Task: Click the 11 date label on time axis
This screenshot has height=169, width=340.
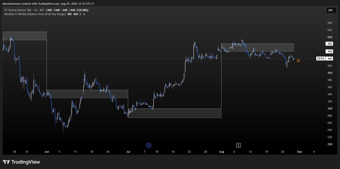Action: (x=75, y=152)
